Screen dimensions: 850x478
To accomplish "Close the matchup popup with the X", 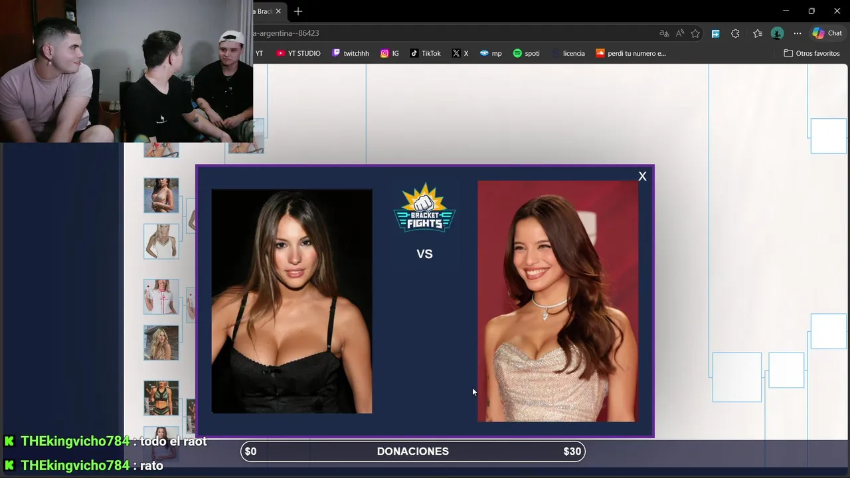I will click(x=642, y=176).
